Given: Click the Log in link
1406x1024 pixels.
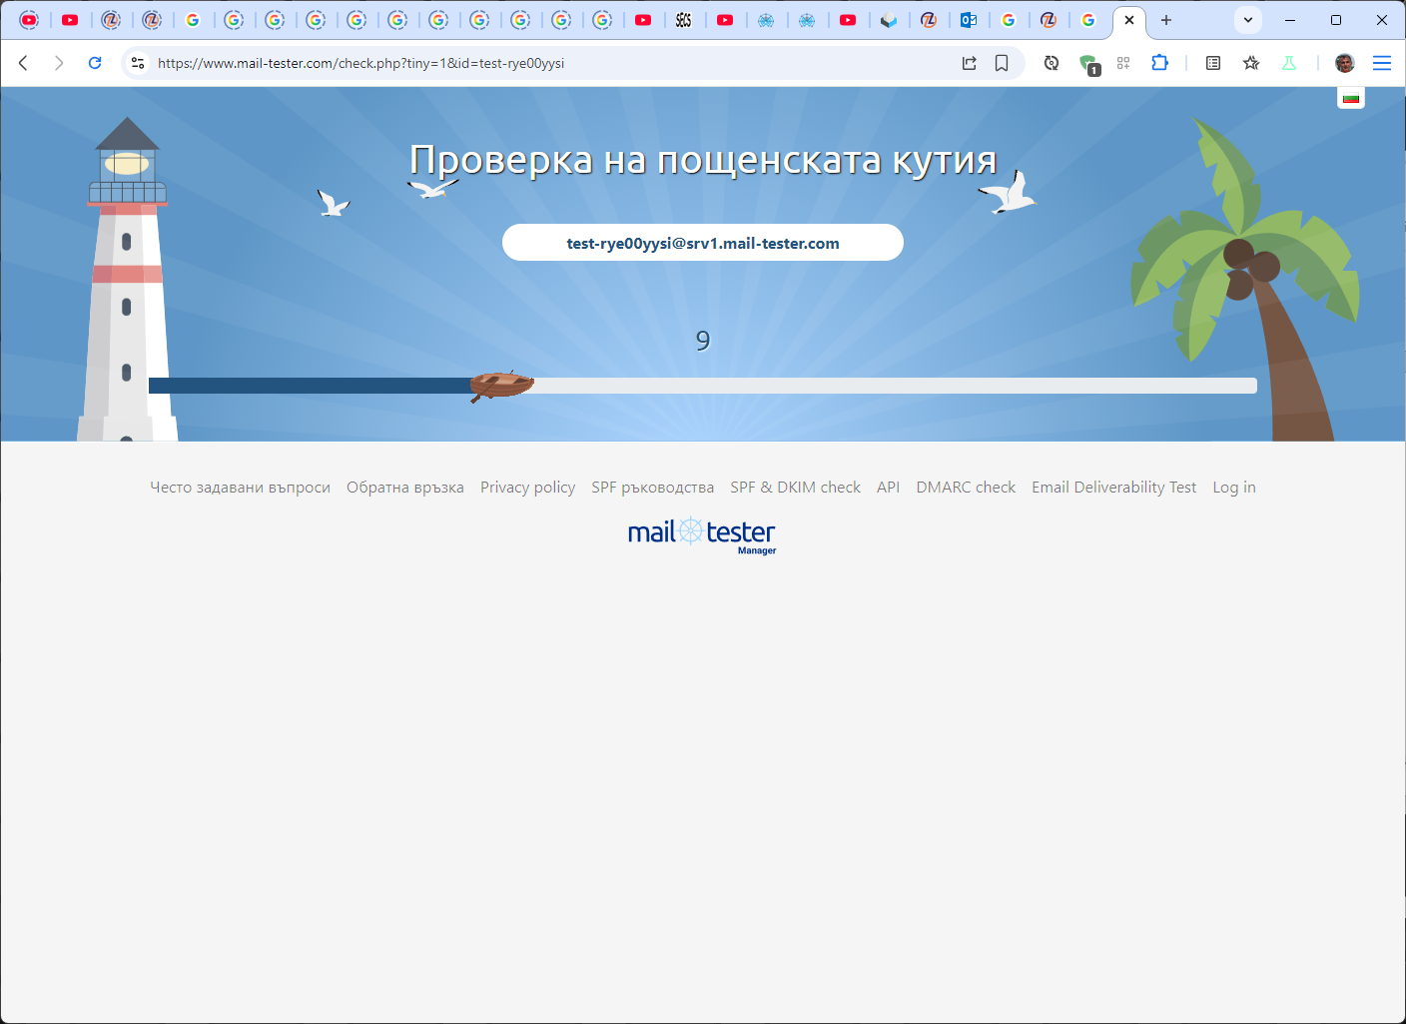Looking at the screenshot, I should click(1234, 488).
